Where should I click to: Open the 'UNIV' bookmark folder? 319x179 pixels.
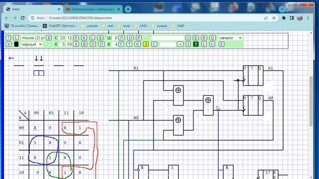141,26
